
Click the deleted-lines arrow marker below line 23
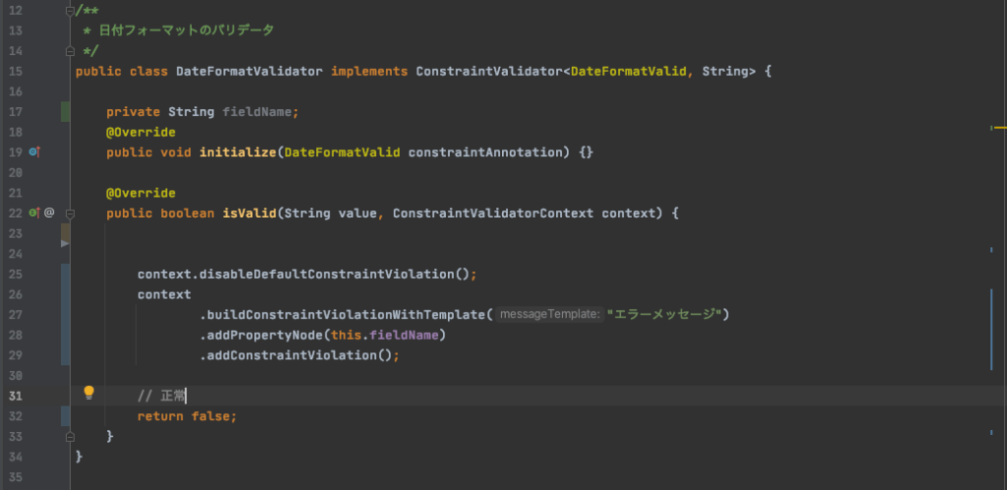tap(65, 242)
